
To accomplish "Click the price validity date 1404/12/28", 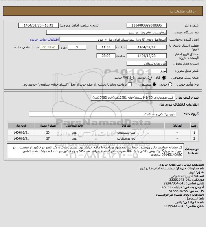I will 147,56.
